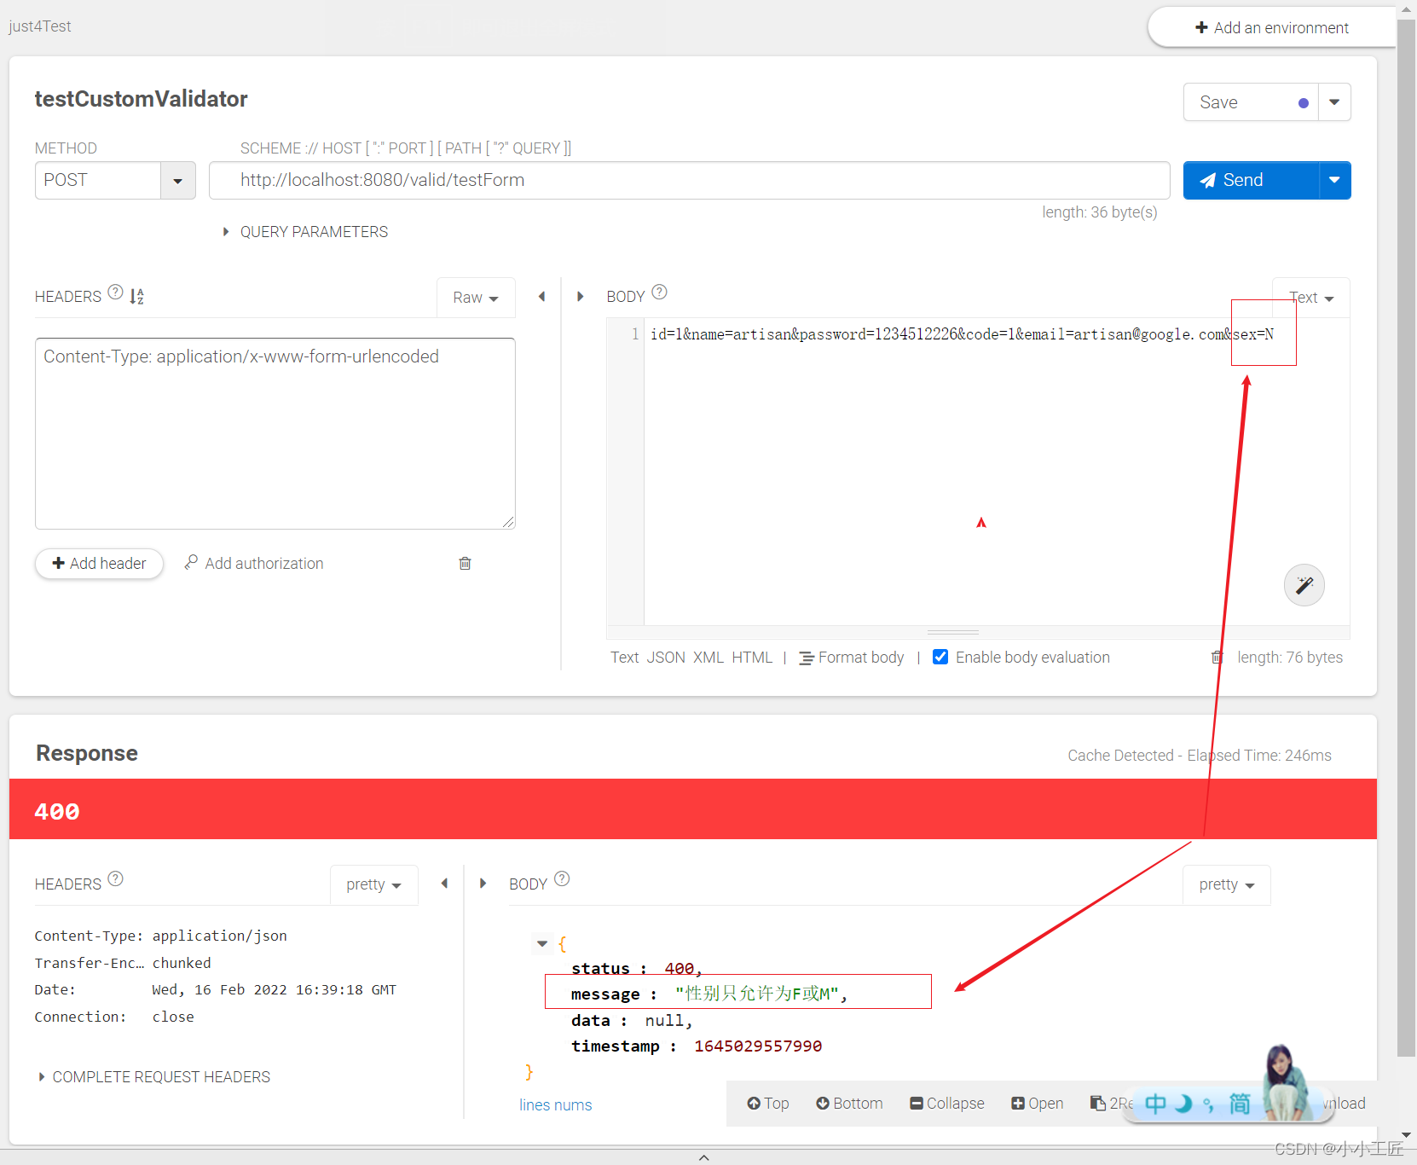1417x1165 pixels.
Task: Send the POST request
Action: 1251,180
